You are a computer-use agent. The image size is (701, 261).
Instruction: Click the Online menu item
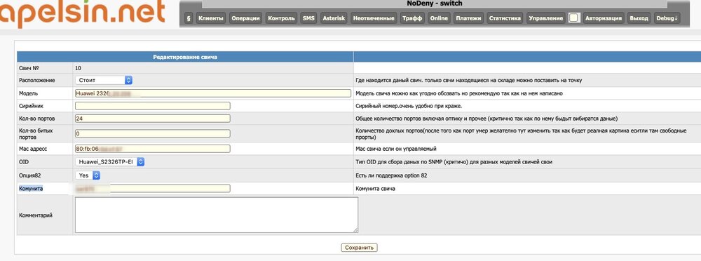439,18
